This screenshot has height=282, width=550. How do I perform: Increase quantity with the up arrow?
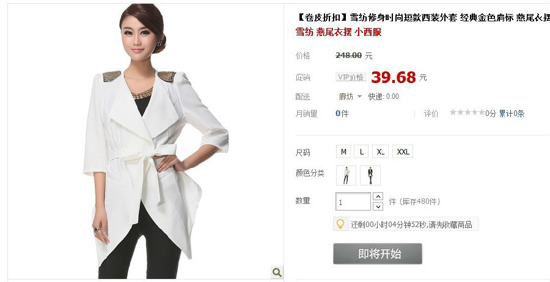click(378, 197)
